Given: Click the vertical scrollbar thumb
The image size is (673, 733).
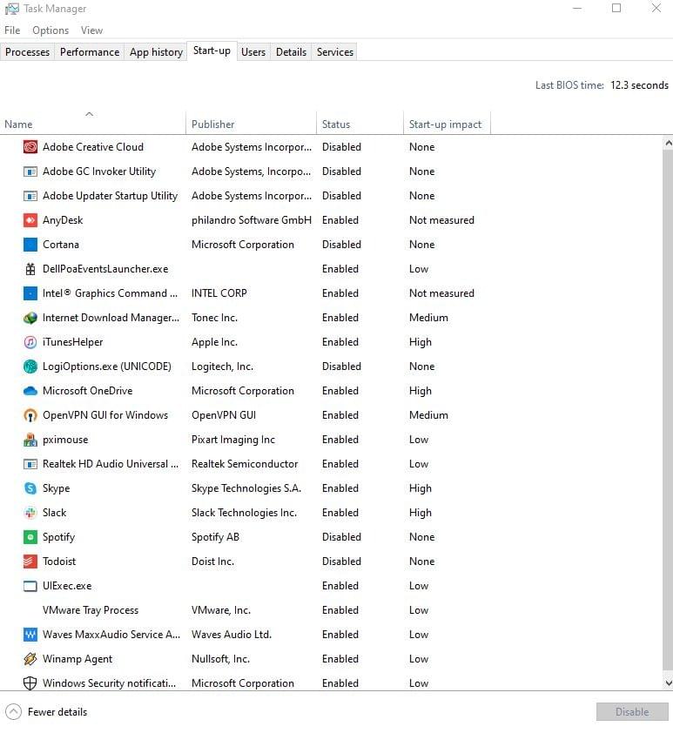Looking at the screenshot, I should pos(668,410).
